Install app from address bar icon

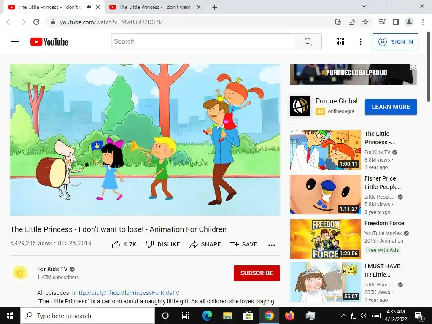(338, 22)
